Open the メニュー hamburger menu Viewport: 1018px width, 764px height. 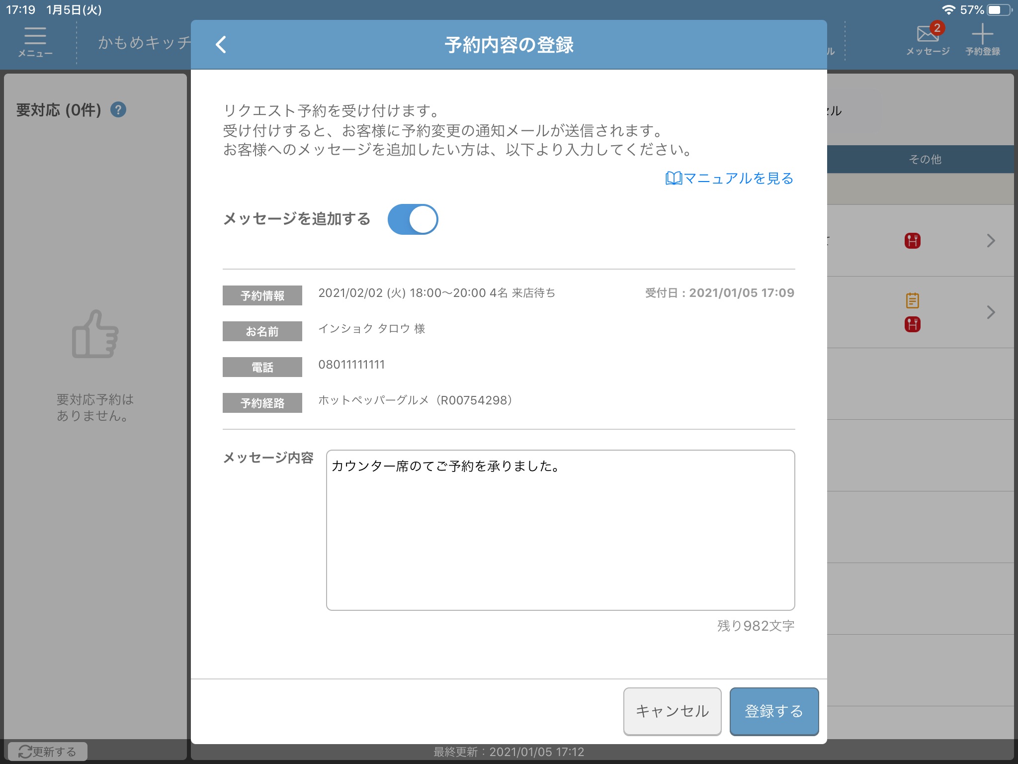pyautogui.click(x=35, y=42)
